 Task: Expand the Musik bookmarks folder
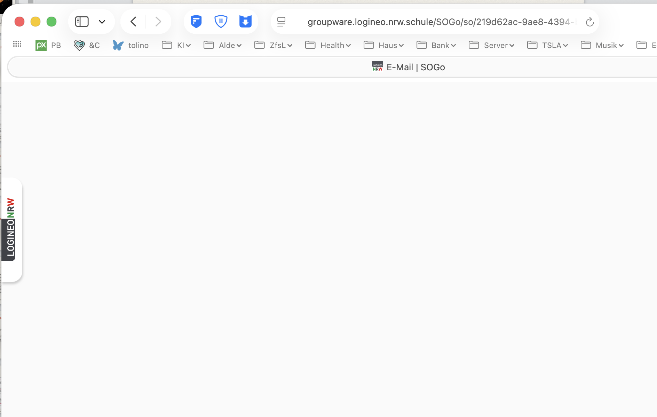[x=602, y=45]
